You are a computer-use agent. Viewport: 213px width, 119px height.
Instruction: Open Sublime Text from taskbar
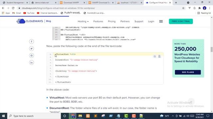click(x=96, y=116)
